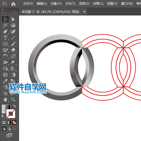
Task: Select the Selection tool (black arrow)
Action: point(5,19)
